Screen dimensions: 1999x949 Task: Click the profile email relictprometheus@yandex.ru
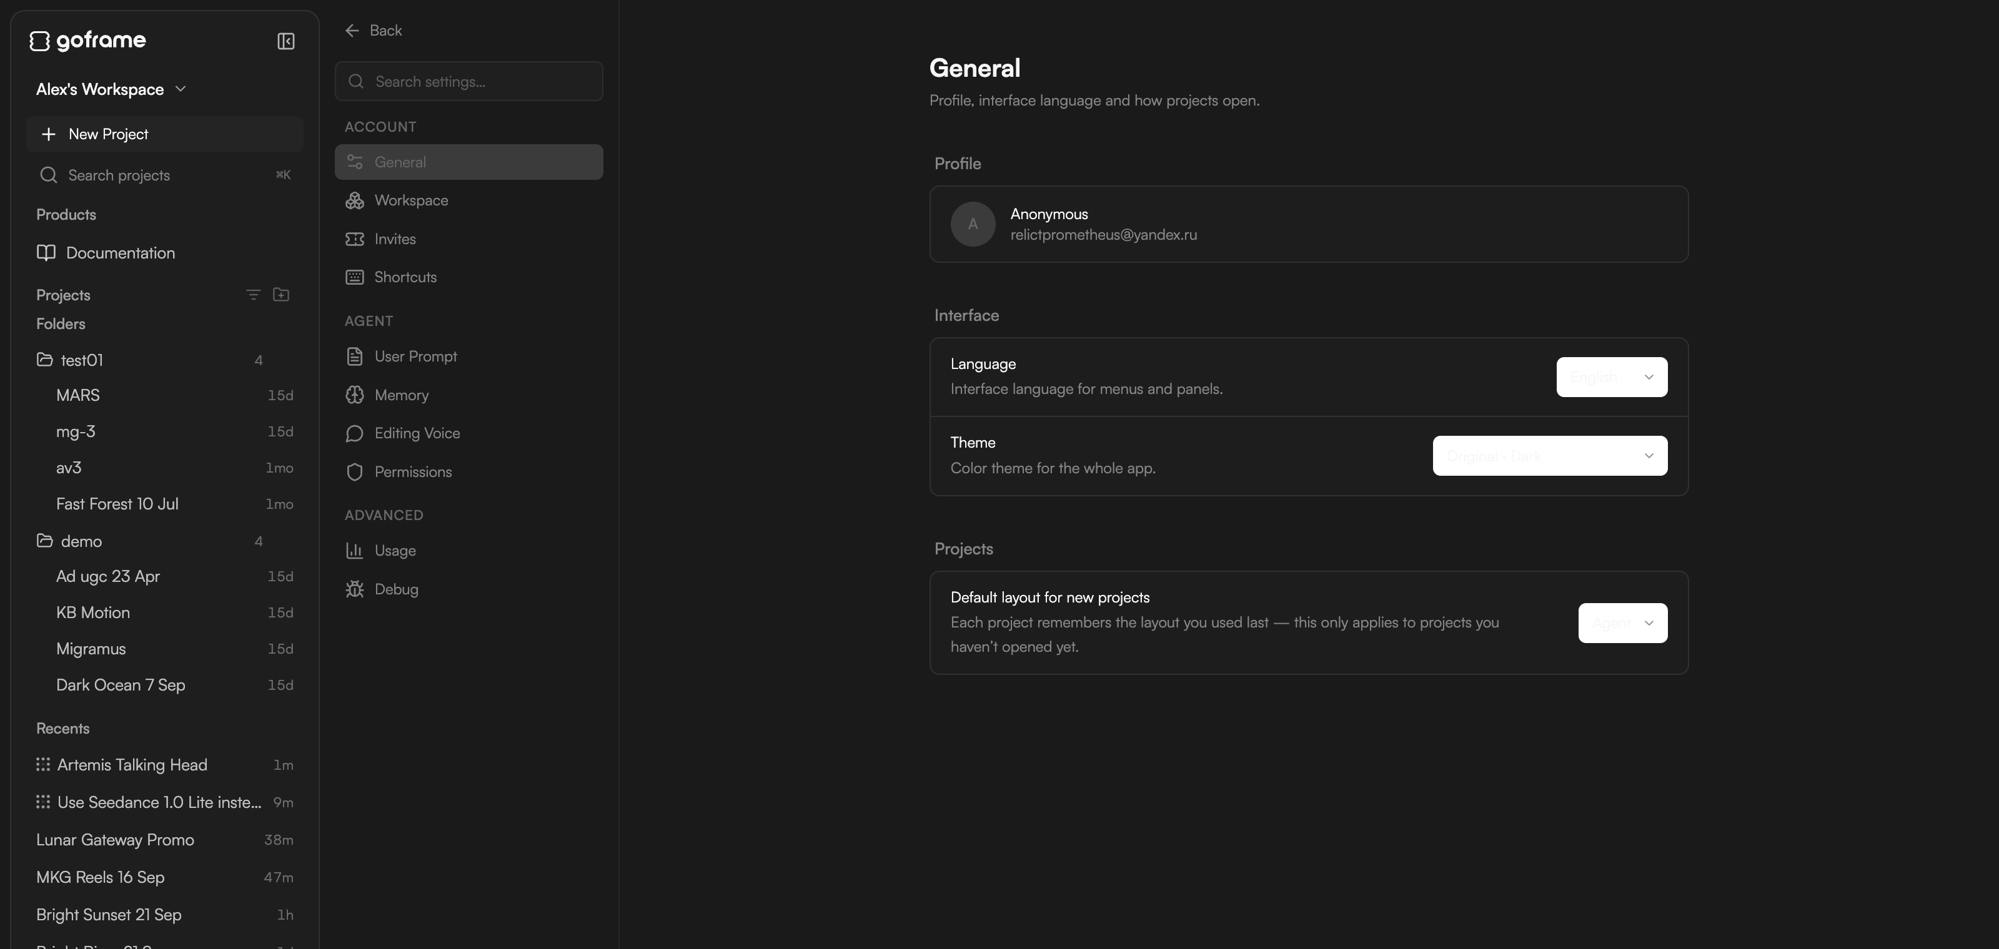[1103, 235]
